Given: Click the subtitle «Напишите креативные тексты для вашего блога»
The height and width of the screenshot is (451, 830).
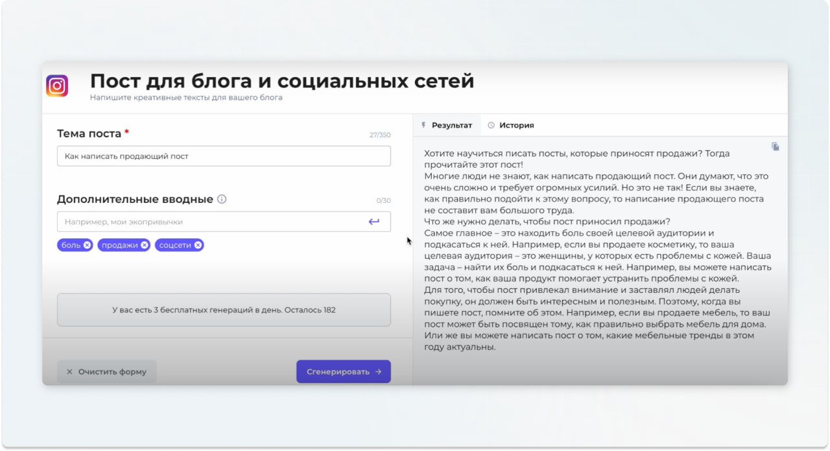Looking at the screenshot, I should (x=186, y=98).
